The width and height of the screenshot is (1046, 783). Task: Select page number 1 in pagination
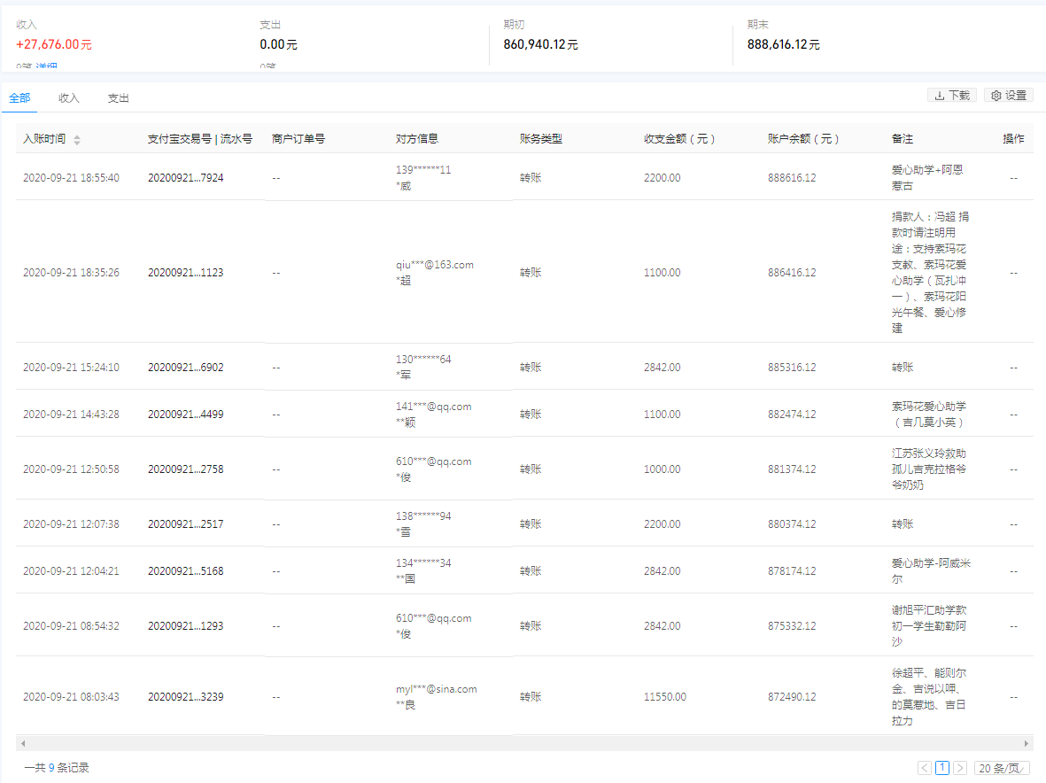(x=942, y=768)
